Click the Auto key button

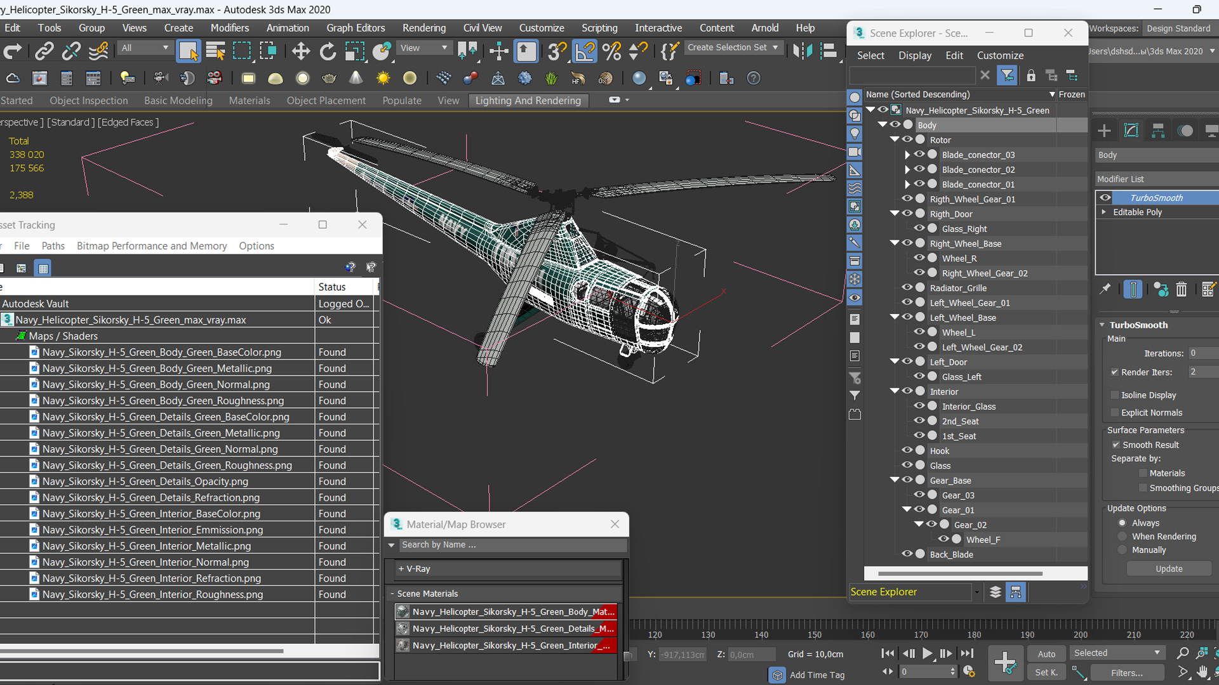pyautogui.click(x=1046, y=654)
